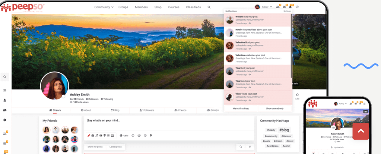The image size is (381, 154).
Task: Click the #community hashtag
Action: point(271,136)
